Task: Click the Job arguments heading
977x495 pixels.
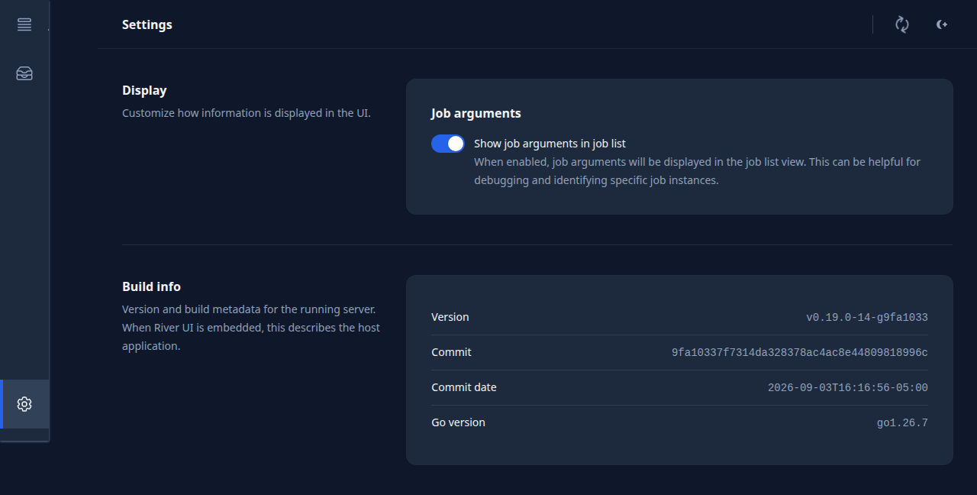Action: pos(476,113)
